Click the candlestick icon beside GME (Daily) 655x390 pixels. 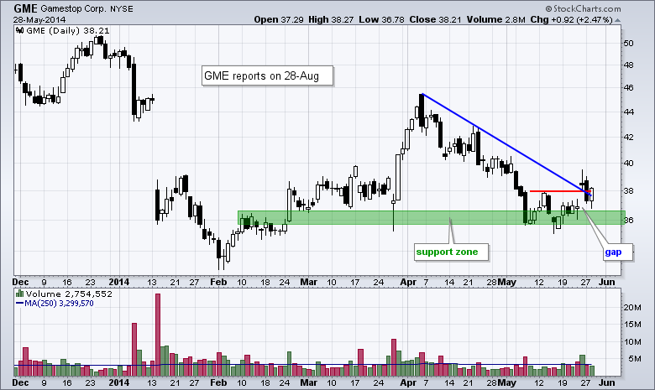tap(19, 30)
